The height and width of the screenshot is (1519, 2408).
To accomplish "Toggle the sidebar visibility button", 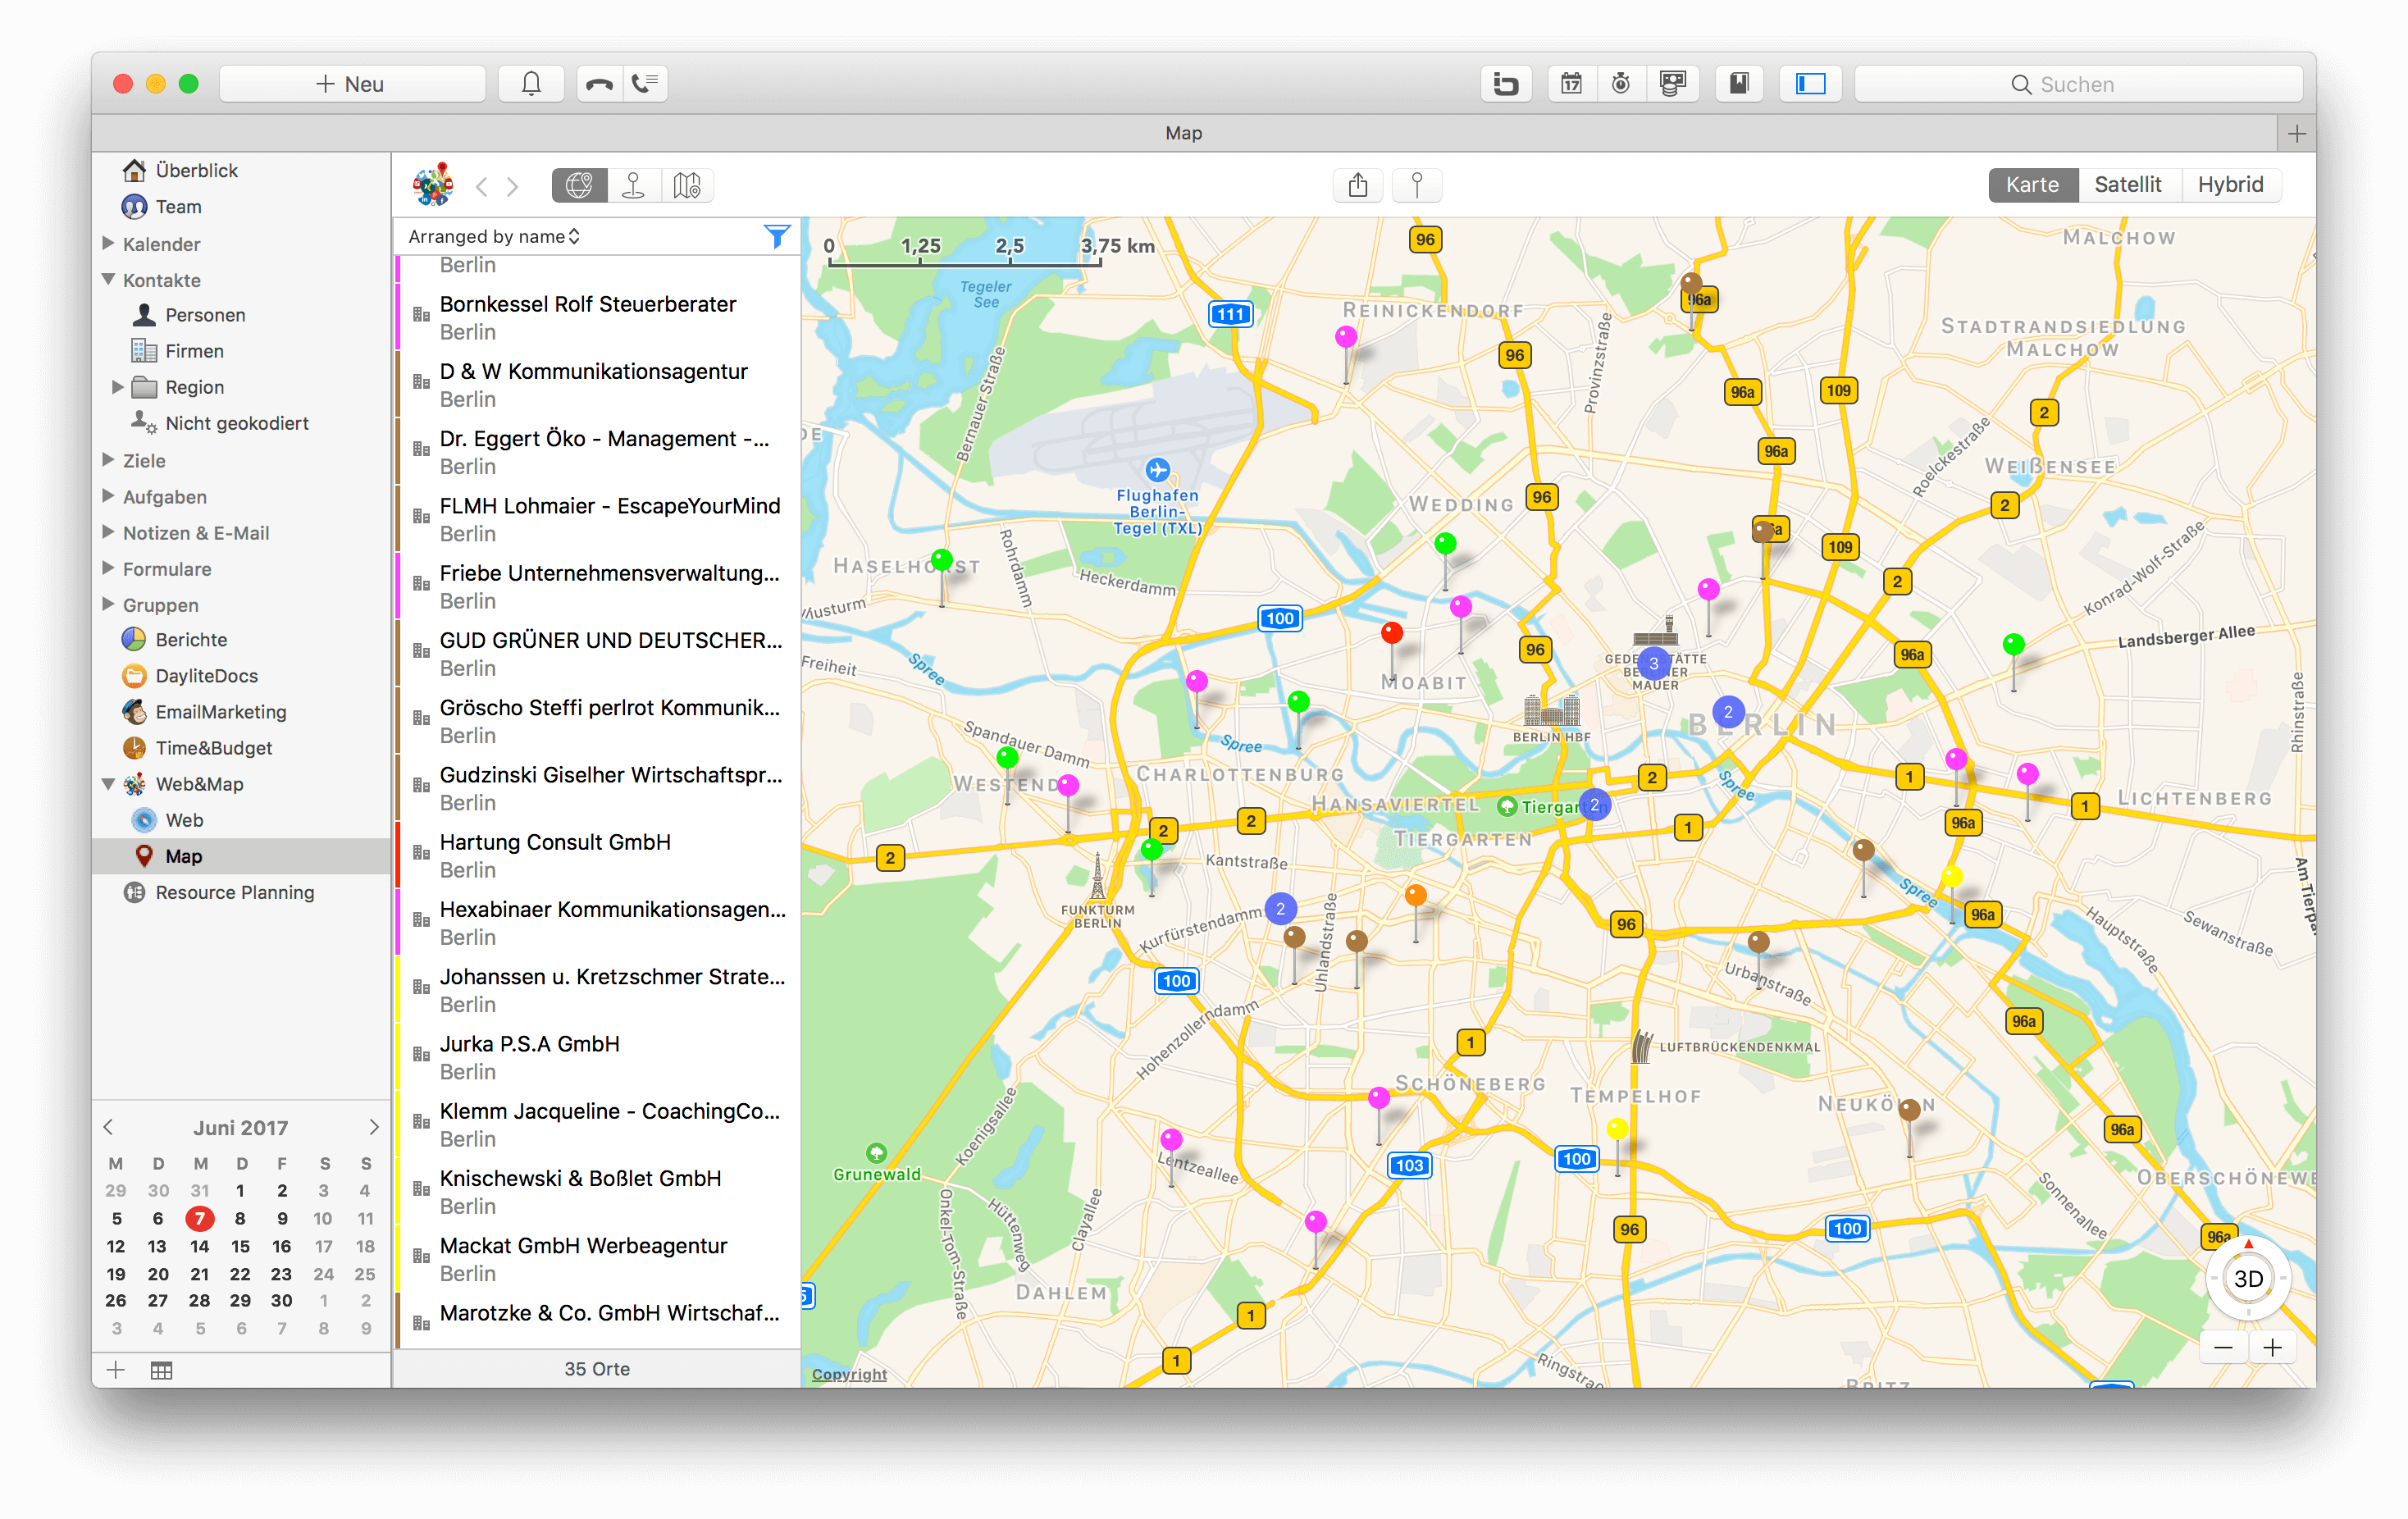I will (x=1810, y=83).
